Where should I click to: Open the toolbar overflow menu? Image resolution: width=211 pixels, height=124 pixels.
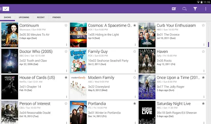(x=206, y=9)
